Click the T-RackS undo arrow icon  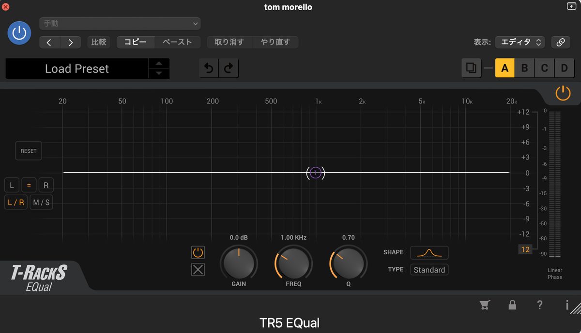coord(209,69)
